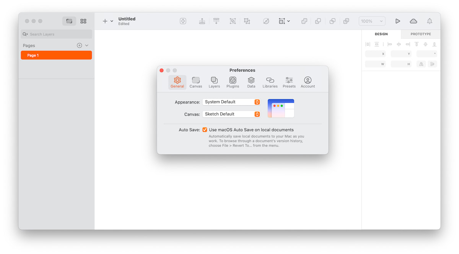Select Page 1 in the sidebar
This screenshot has width=459, height=254.
click(x=56, y=55)
